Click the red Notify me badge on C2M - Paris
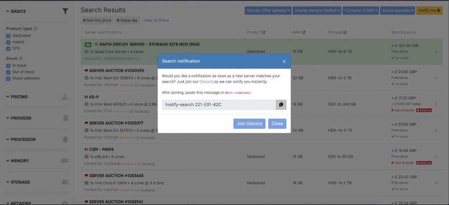Image resolution: width=449 pixels, height=205 pixels. coord(424,163)
